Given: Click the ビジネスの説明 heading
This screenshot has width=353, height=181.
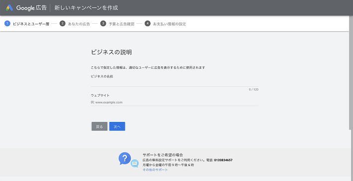Looking at the screenshot, I should click(x=111, y=53).
